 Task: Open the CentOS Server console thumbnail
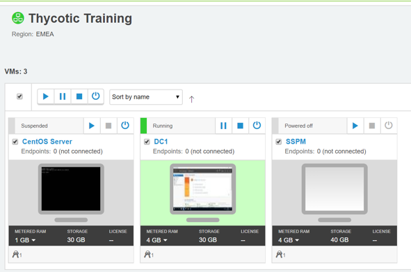[71, 189]
